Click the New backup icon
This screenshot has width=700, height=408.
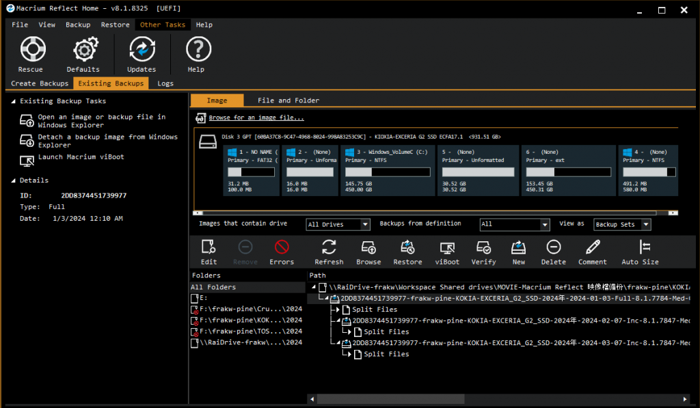coord(518,253)
